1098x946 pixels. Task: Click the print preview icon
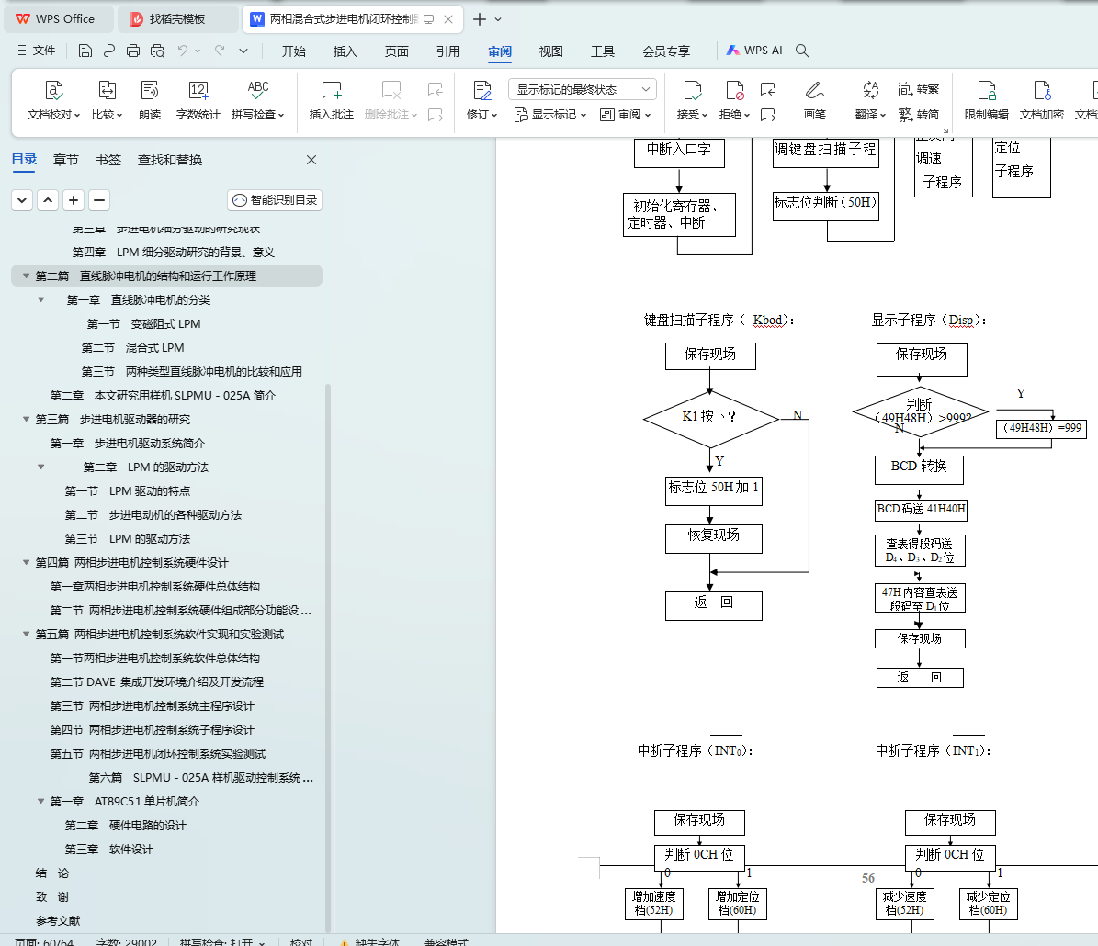coord(157,51)
